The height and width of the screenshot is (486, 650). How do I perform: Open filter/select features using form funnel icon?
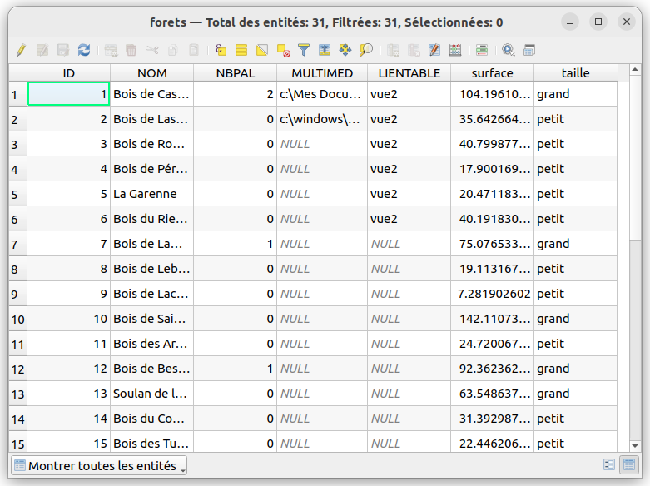tap(304, 51)
